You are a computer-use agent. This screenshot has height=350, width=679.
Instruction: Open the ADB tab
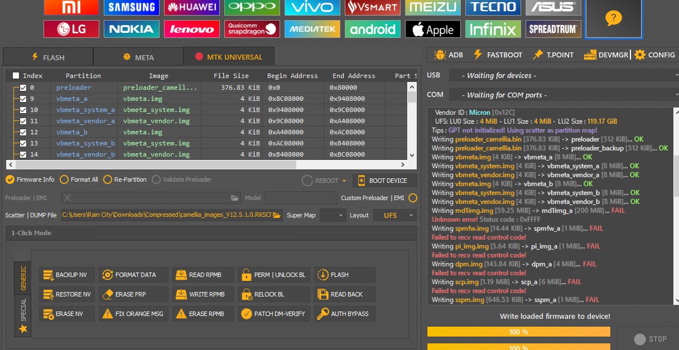click(449, 55)
